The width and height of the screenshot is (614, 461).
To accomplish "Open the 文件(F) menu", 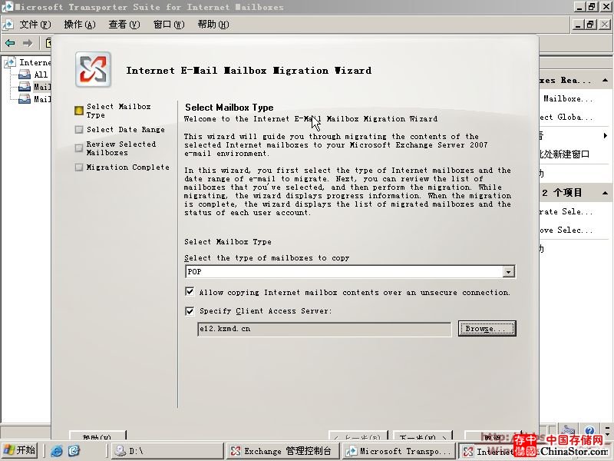I will point(35,25).
